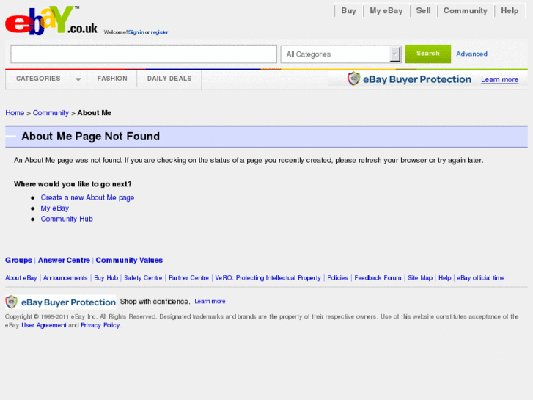Open the Answer Centre link
This screenshot has width=533, height=400.
[64, 260]
